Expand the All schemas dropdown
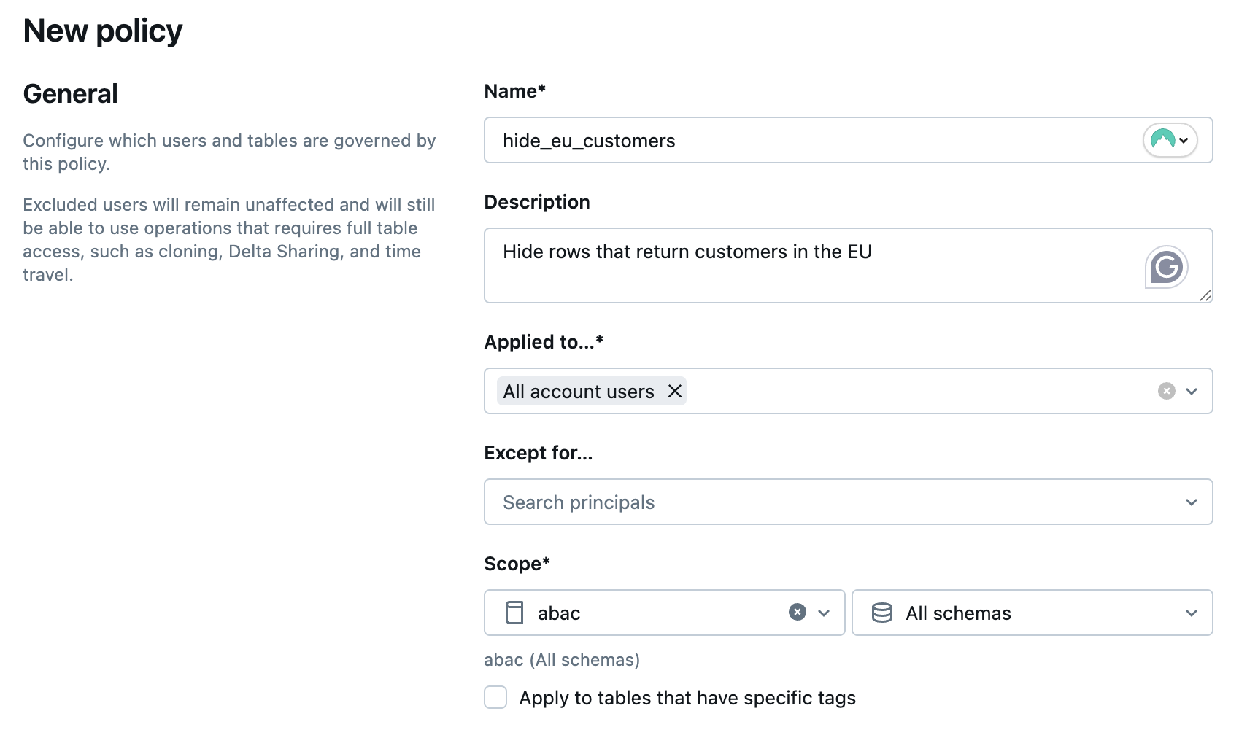 click(x=1192, y=613)
